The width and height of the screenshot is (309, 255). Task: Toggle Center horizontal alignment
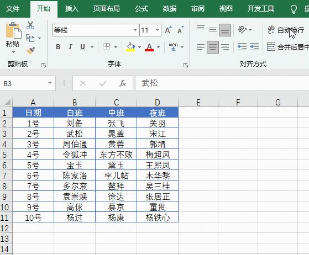point(213,47)
